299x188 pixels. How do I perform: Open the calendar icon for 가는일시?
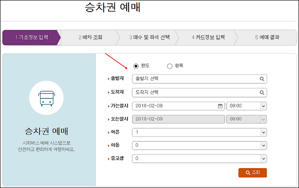coord(220,106)
